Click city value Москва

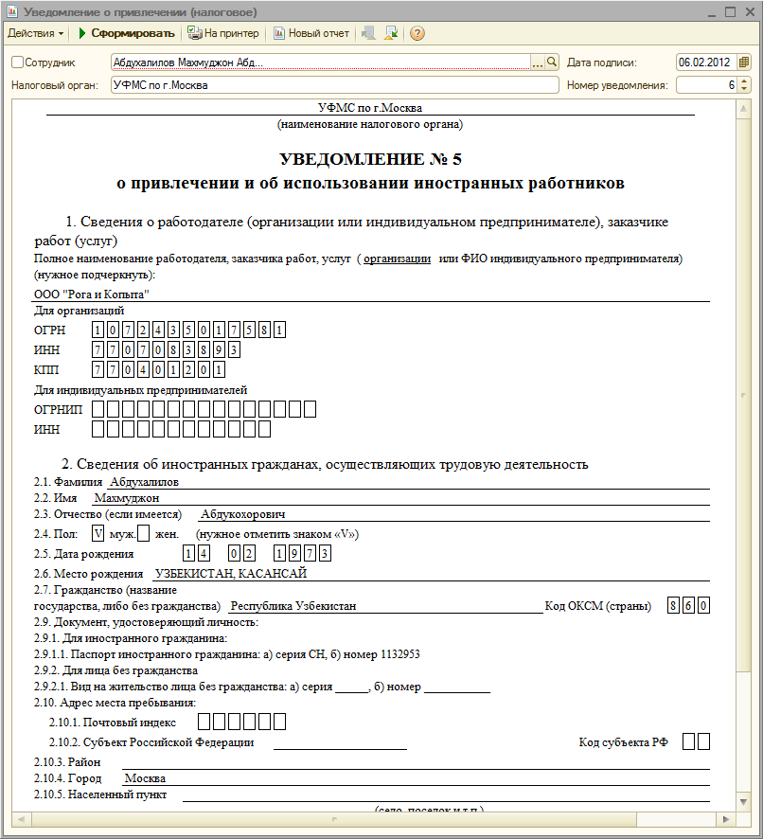click(x=145, y=778)
